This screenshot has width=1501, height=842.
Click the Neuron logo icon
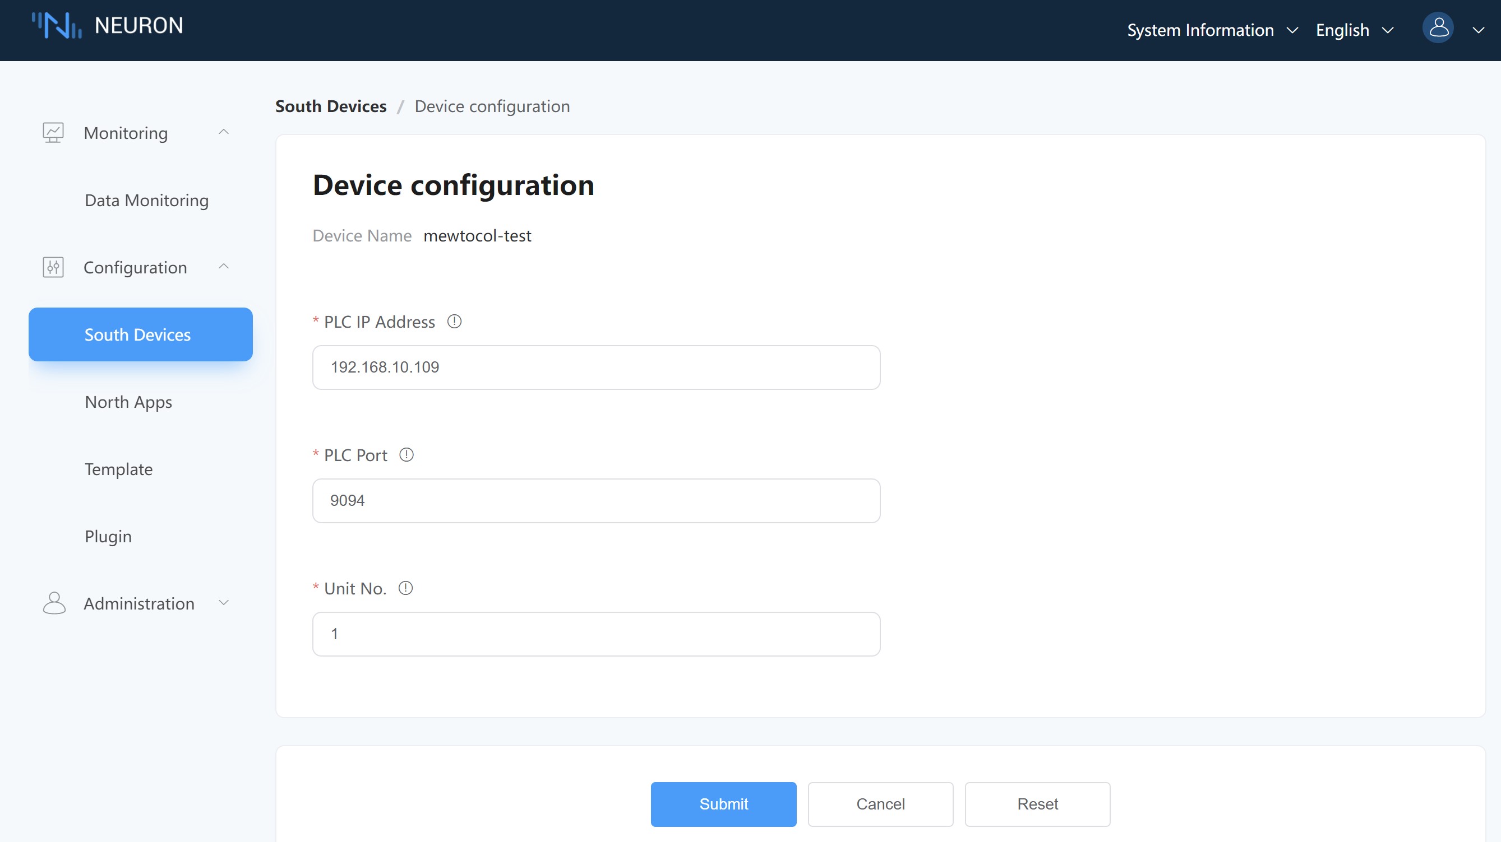click(x=57, y=26)
